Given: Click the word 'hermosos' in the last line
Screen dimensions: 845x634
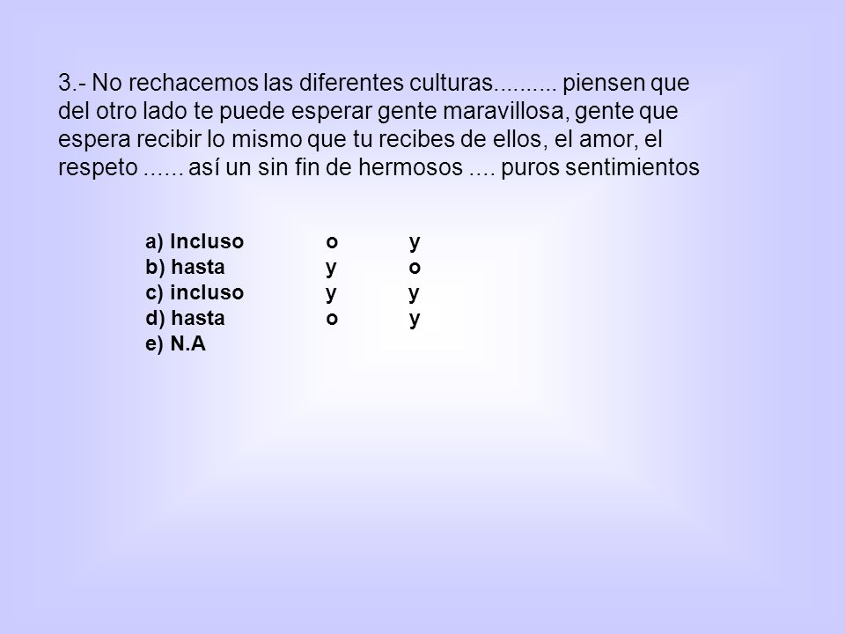Looking at the screenshot, I should point(410,167).
